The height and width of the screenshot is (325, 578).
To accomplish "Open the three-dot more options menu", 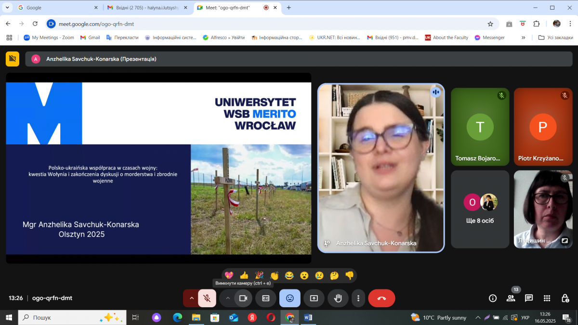I will pyautogui.click(x=358, y=299).
